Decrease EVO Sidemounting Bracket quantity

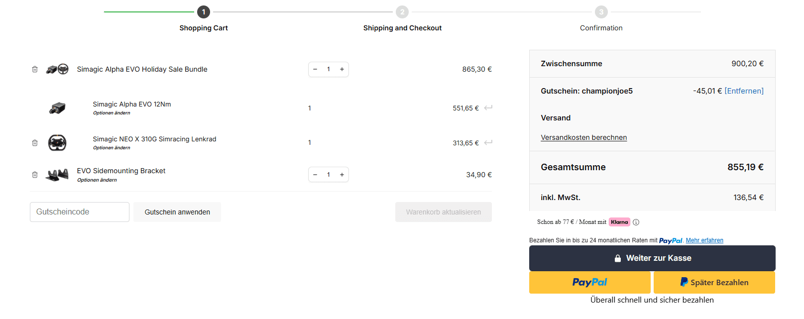tap(315, 175)
